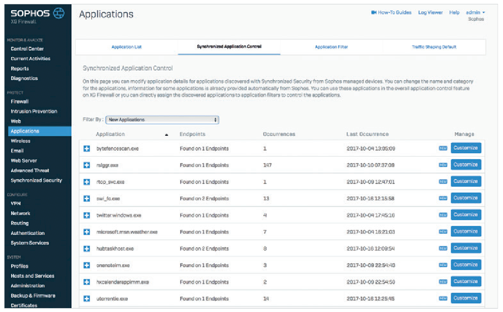Open VPN configuration
503x312 pixels.
click(16, 204)
